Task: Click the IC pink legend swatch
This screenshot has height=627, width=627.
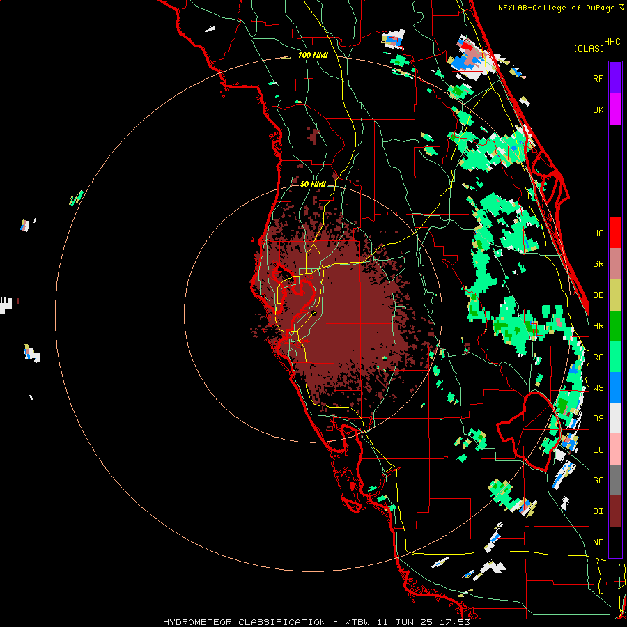Action: pyautogui.click(x=615, y=449)
